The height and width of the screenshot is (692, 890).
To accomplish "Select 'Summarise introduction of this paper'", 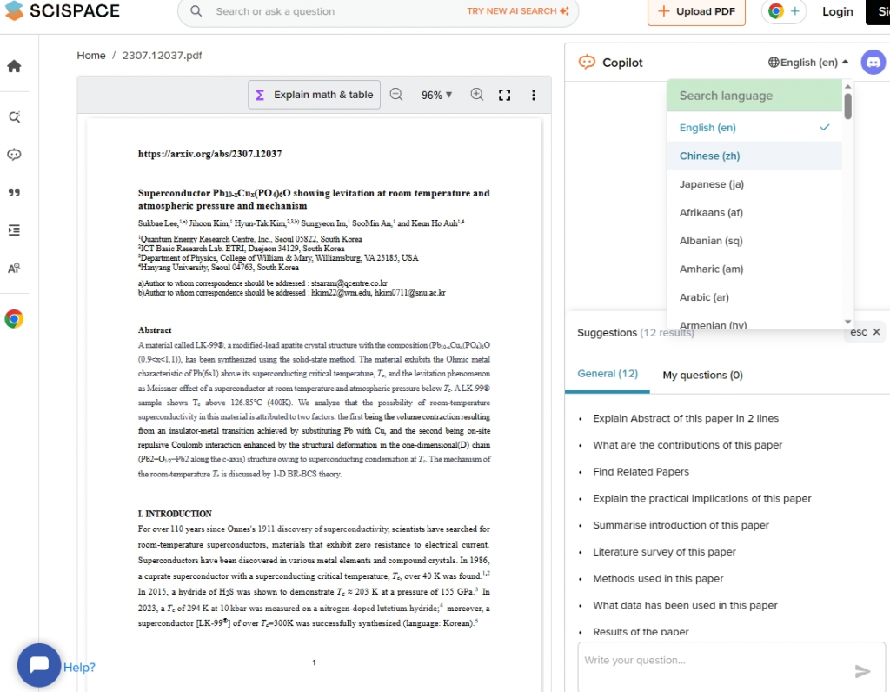I will coord(681,525).
